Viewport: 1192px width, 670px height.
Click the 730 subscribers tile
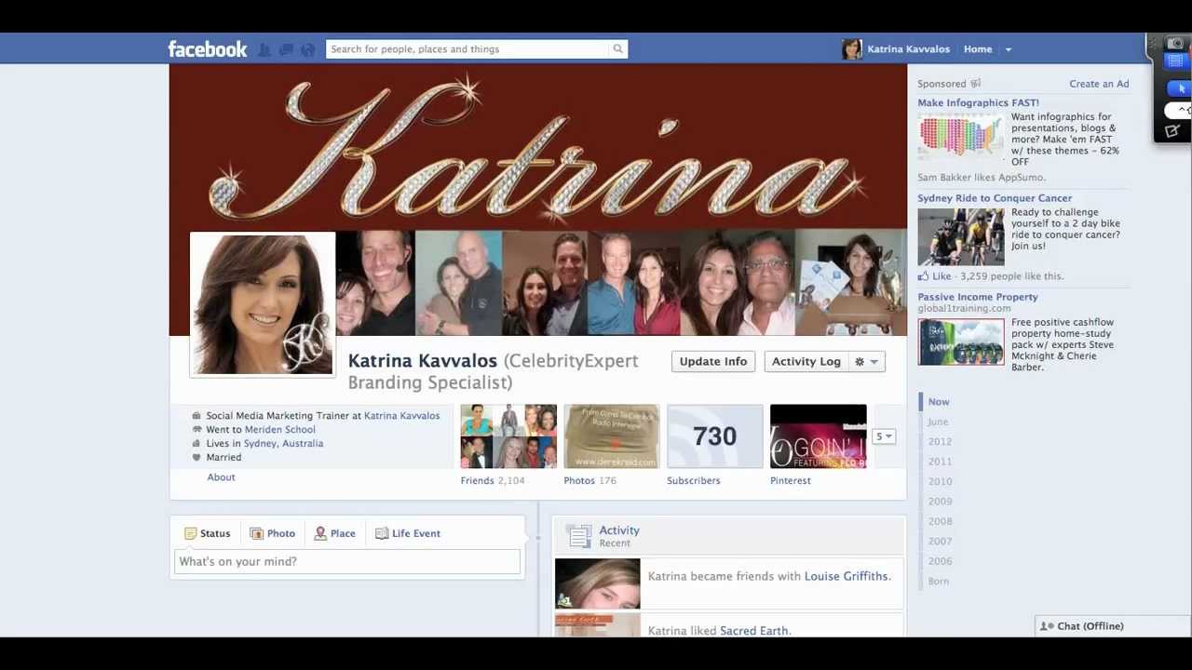(714, 436)
